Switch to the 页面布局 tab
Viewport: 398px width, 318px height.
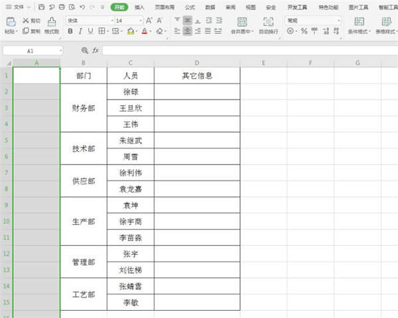[x=165, y=7]
